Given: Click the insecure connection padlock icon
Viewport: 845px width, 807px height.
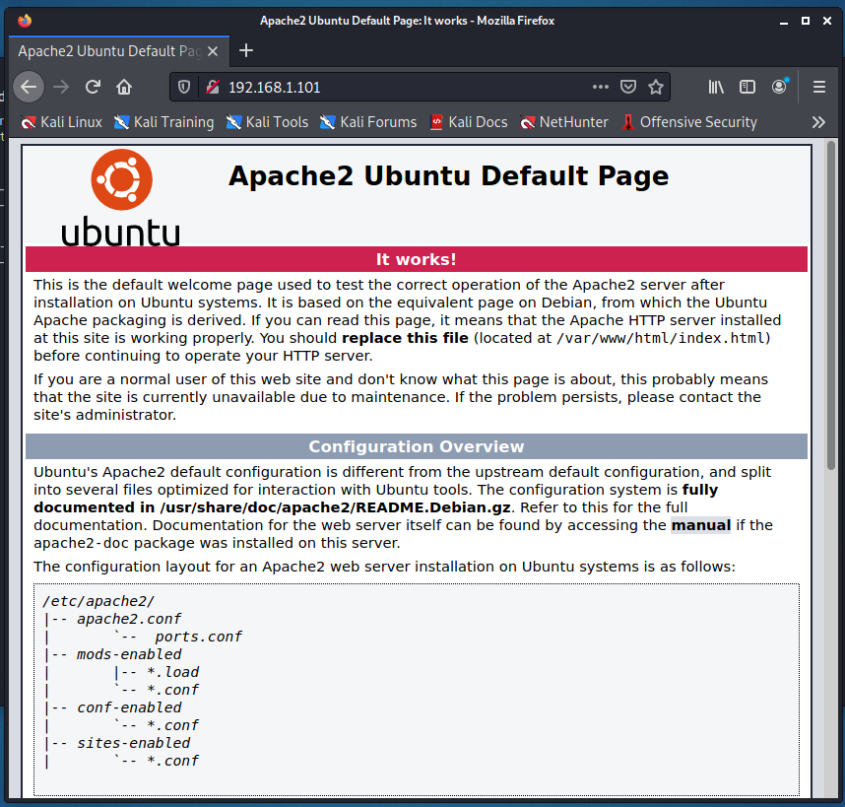Looking at the screenshot, I should pos(211,87).
